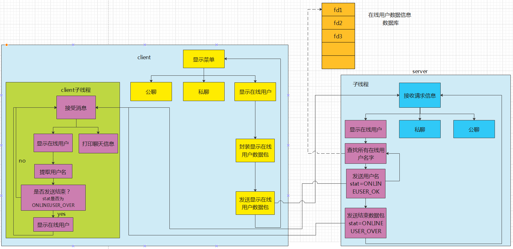Select the fd3 database cell
The height and width of the screenshot is (249, 513).
click(x=338, y=36)
